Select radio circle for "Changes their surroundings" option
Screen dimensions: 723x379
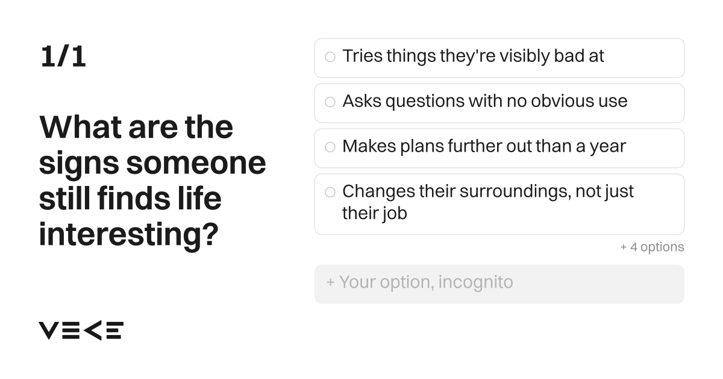tap(330, 193)
